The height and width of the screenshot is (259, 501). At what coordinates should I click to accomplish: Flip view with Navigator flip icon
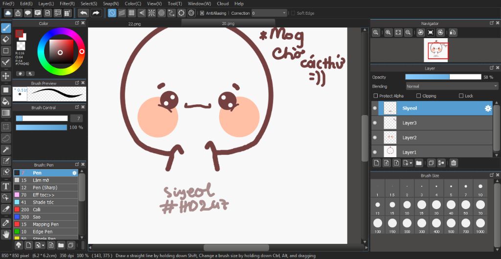[453, 32]
